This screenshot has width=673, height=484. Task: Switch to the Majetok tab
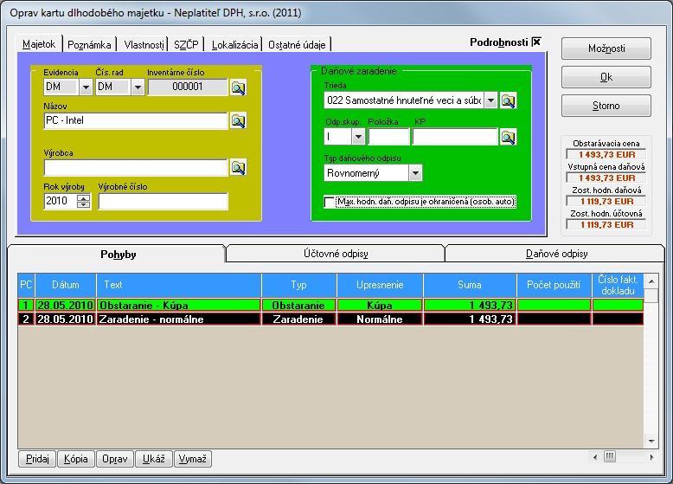39,44
